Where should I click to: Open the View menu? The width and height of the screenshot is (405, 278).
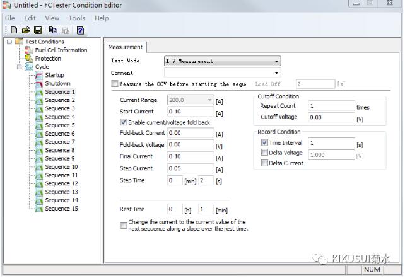(x=52, y=18)
